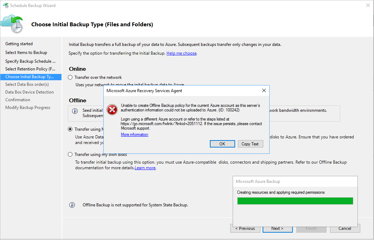Select "Transfer using my own disks"
The width and height of the screenshot is (374, 240).
pos(70,154)
